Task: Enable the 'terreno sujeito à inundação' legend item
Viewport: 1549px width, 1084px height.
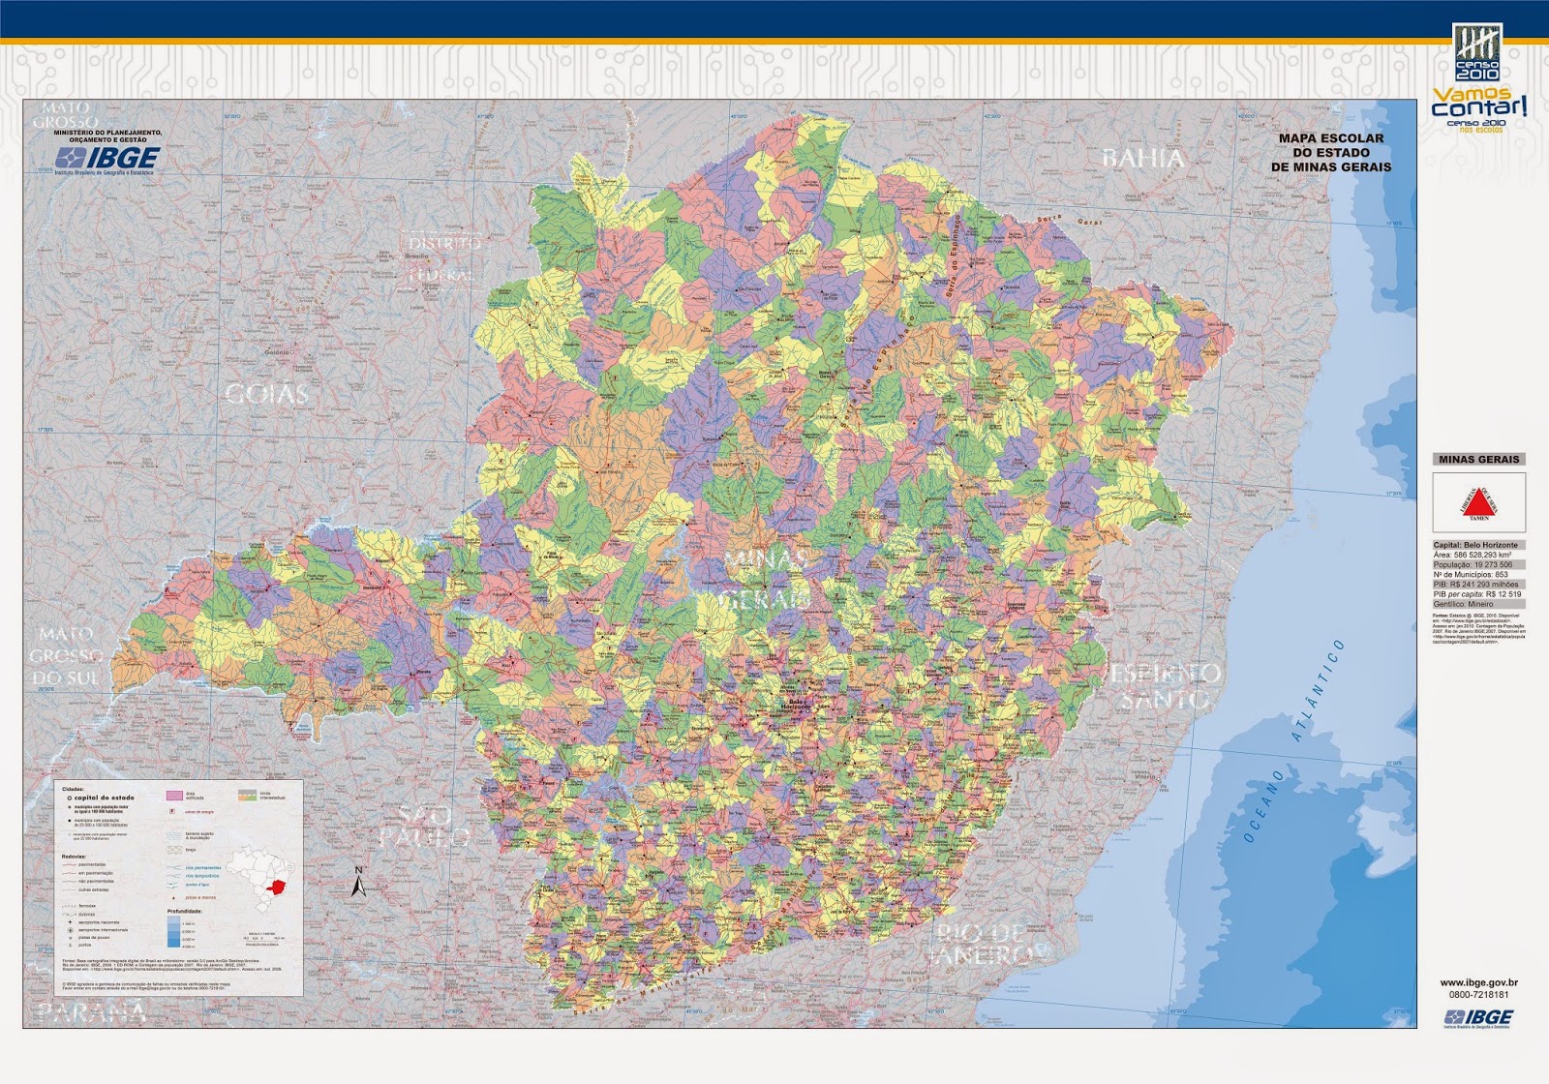Action: coord(174,836)
